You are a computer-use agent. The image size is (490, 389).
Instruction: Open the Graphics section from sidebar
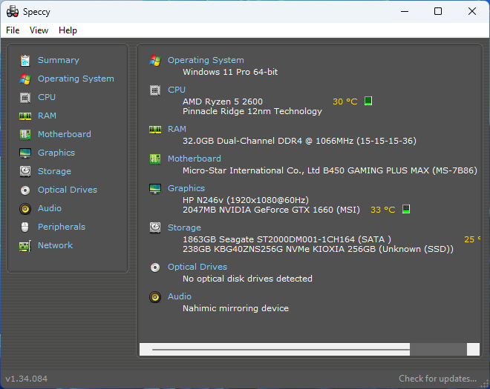pyautogui.click(x=56, y=153)
